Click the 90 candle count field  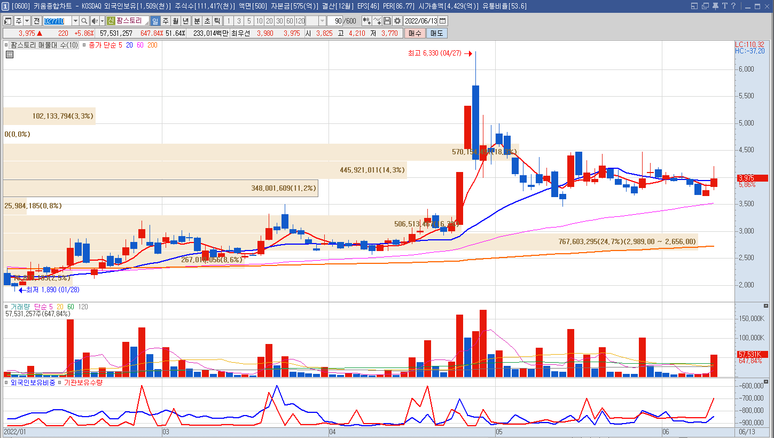335,21
